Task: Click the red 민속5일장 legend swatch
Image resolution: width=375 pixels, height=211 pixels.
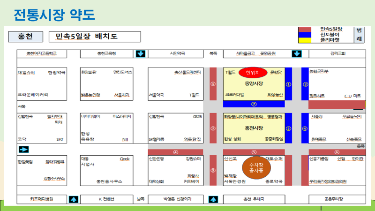Action: (x=307, y=30)
